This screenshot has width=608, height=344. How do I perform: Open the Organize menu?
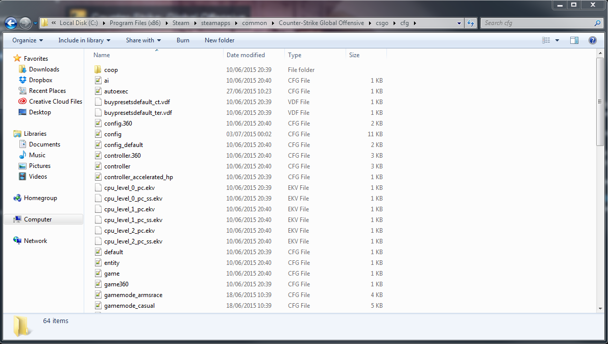[x=28, y=40]
